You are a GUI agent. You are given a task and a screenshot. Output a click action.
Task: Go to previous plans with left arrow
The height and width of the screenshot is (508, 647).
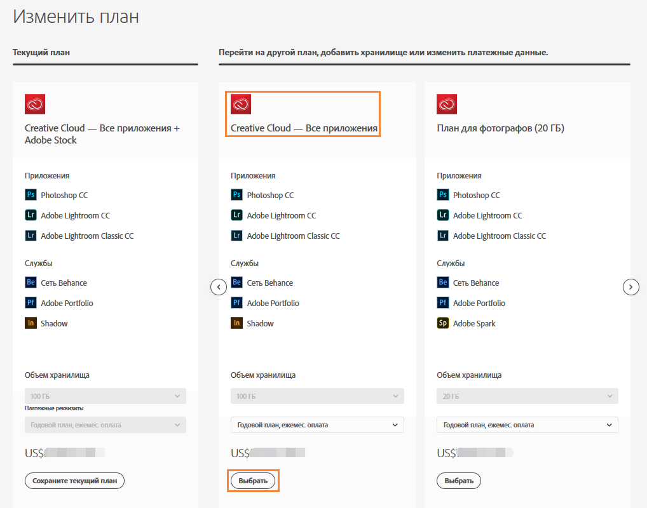click(219, 287)
